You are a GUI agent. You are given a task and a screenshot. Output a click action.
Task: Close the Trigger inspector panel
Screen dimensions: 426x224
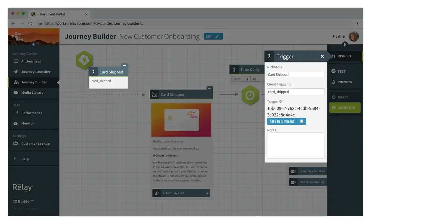pyautogui.click(x=322, y=56)
